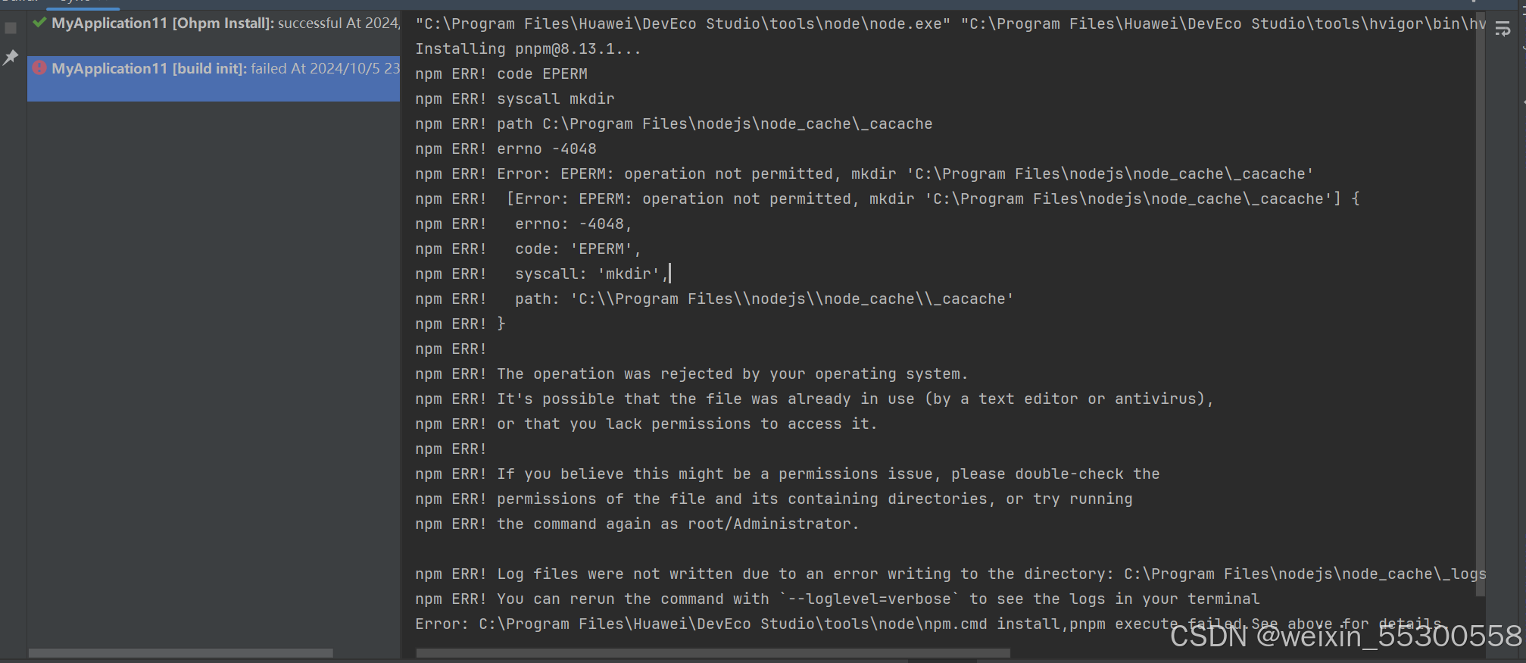The width and height of the screenshot is (1526, 663).
Task: Click the console's horizontal scrollbar
Action: (x=713, y=653)
